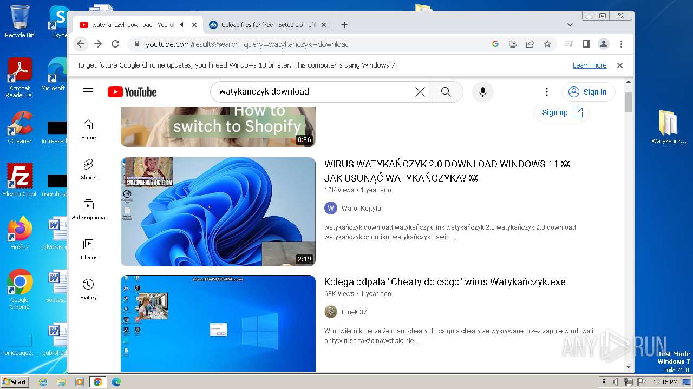This screenshot has height=389, width=693.
Task: Open the Windows Start button
Action: [x=15, y=382]
